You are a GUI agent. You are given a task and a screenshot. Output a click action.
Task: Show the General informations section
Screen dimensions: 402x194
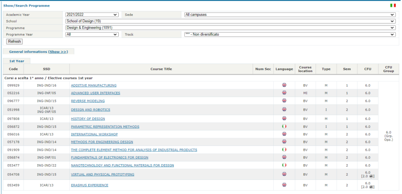(x=58, y=52)
